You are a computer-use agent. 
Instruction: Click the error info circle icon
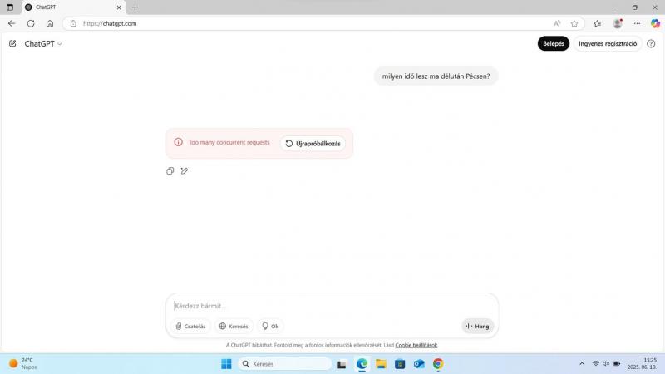(178, 142)
